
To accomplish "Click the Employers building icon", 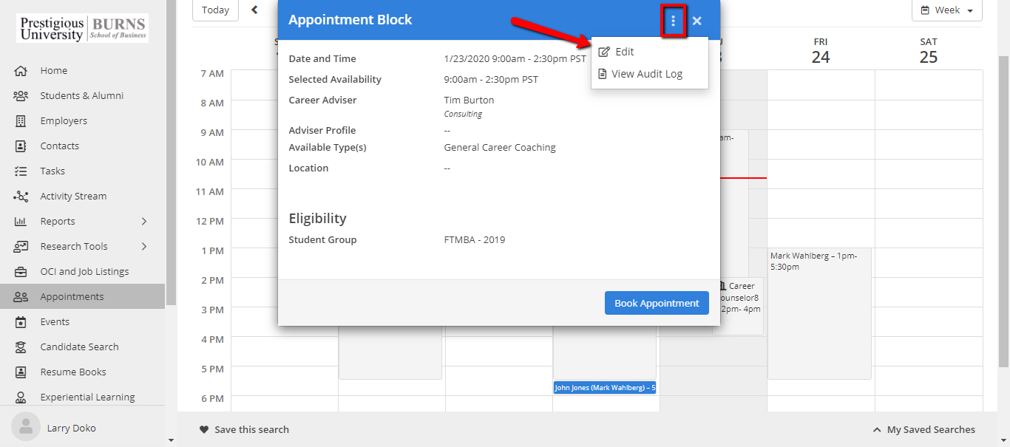I will [x=21, y=121].
